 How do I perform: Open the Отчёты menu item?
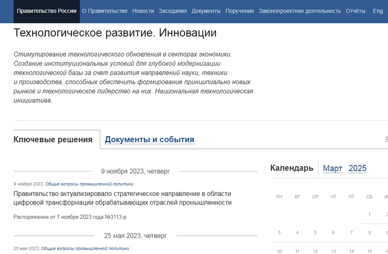[355, 11]
